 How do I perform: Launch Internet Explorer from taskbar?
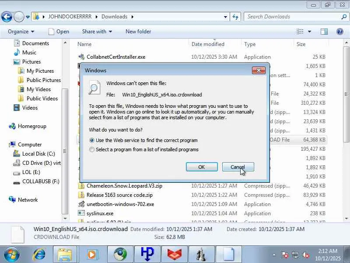coord(39,255)
